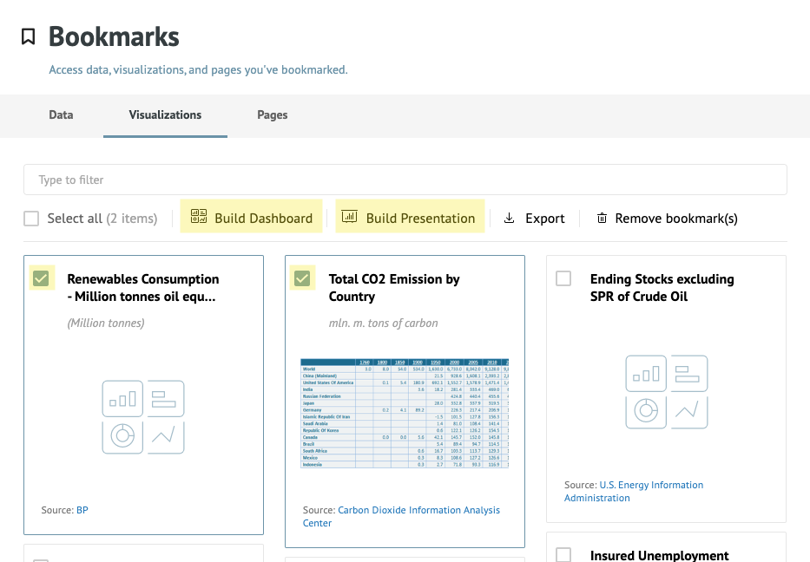Click the Build Presentation chart icon
810x562 pixels.
tap(350, 217)
